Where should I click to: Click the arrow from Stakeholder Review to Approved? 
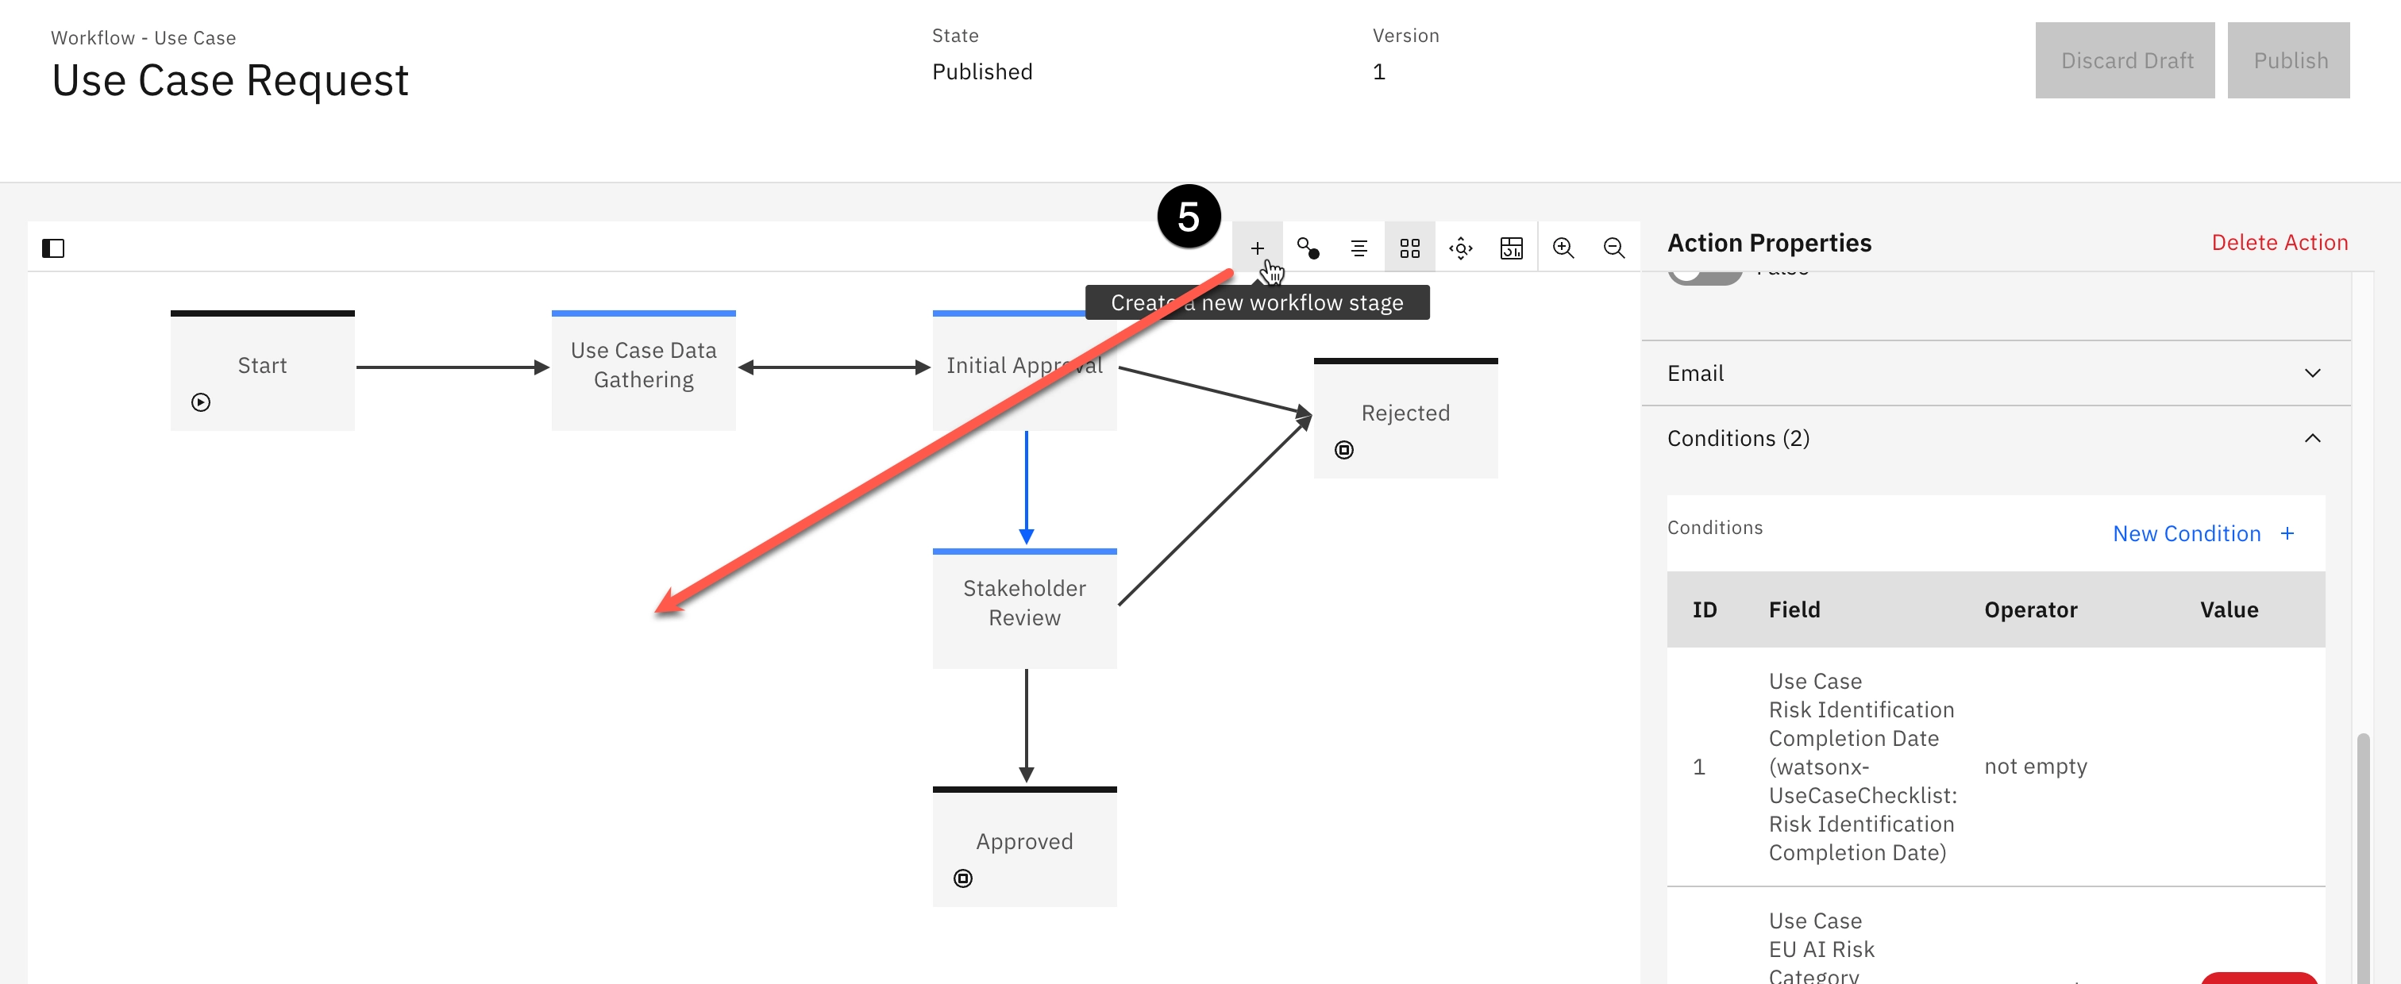point(1026,726)
